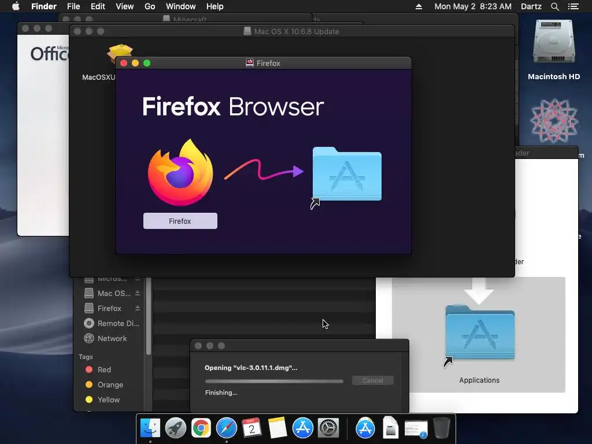This screenshot has width=592, height=444.
Task: Click the vlc dmg opening progress bar
Action: 274,382
